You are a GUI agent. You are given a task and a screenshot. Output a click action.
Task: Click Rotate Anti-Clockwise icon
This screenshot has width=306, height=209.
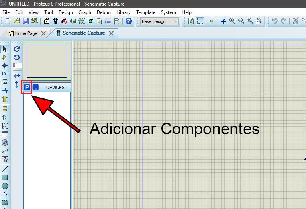[17, 57]
